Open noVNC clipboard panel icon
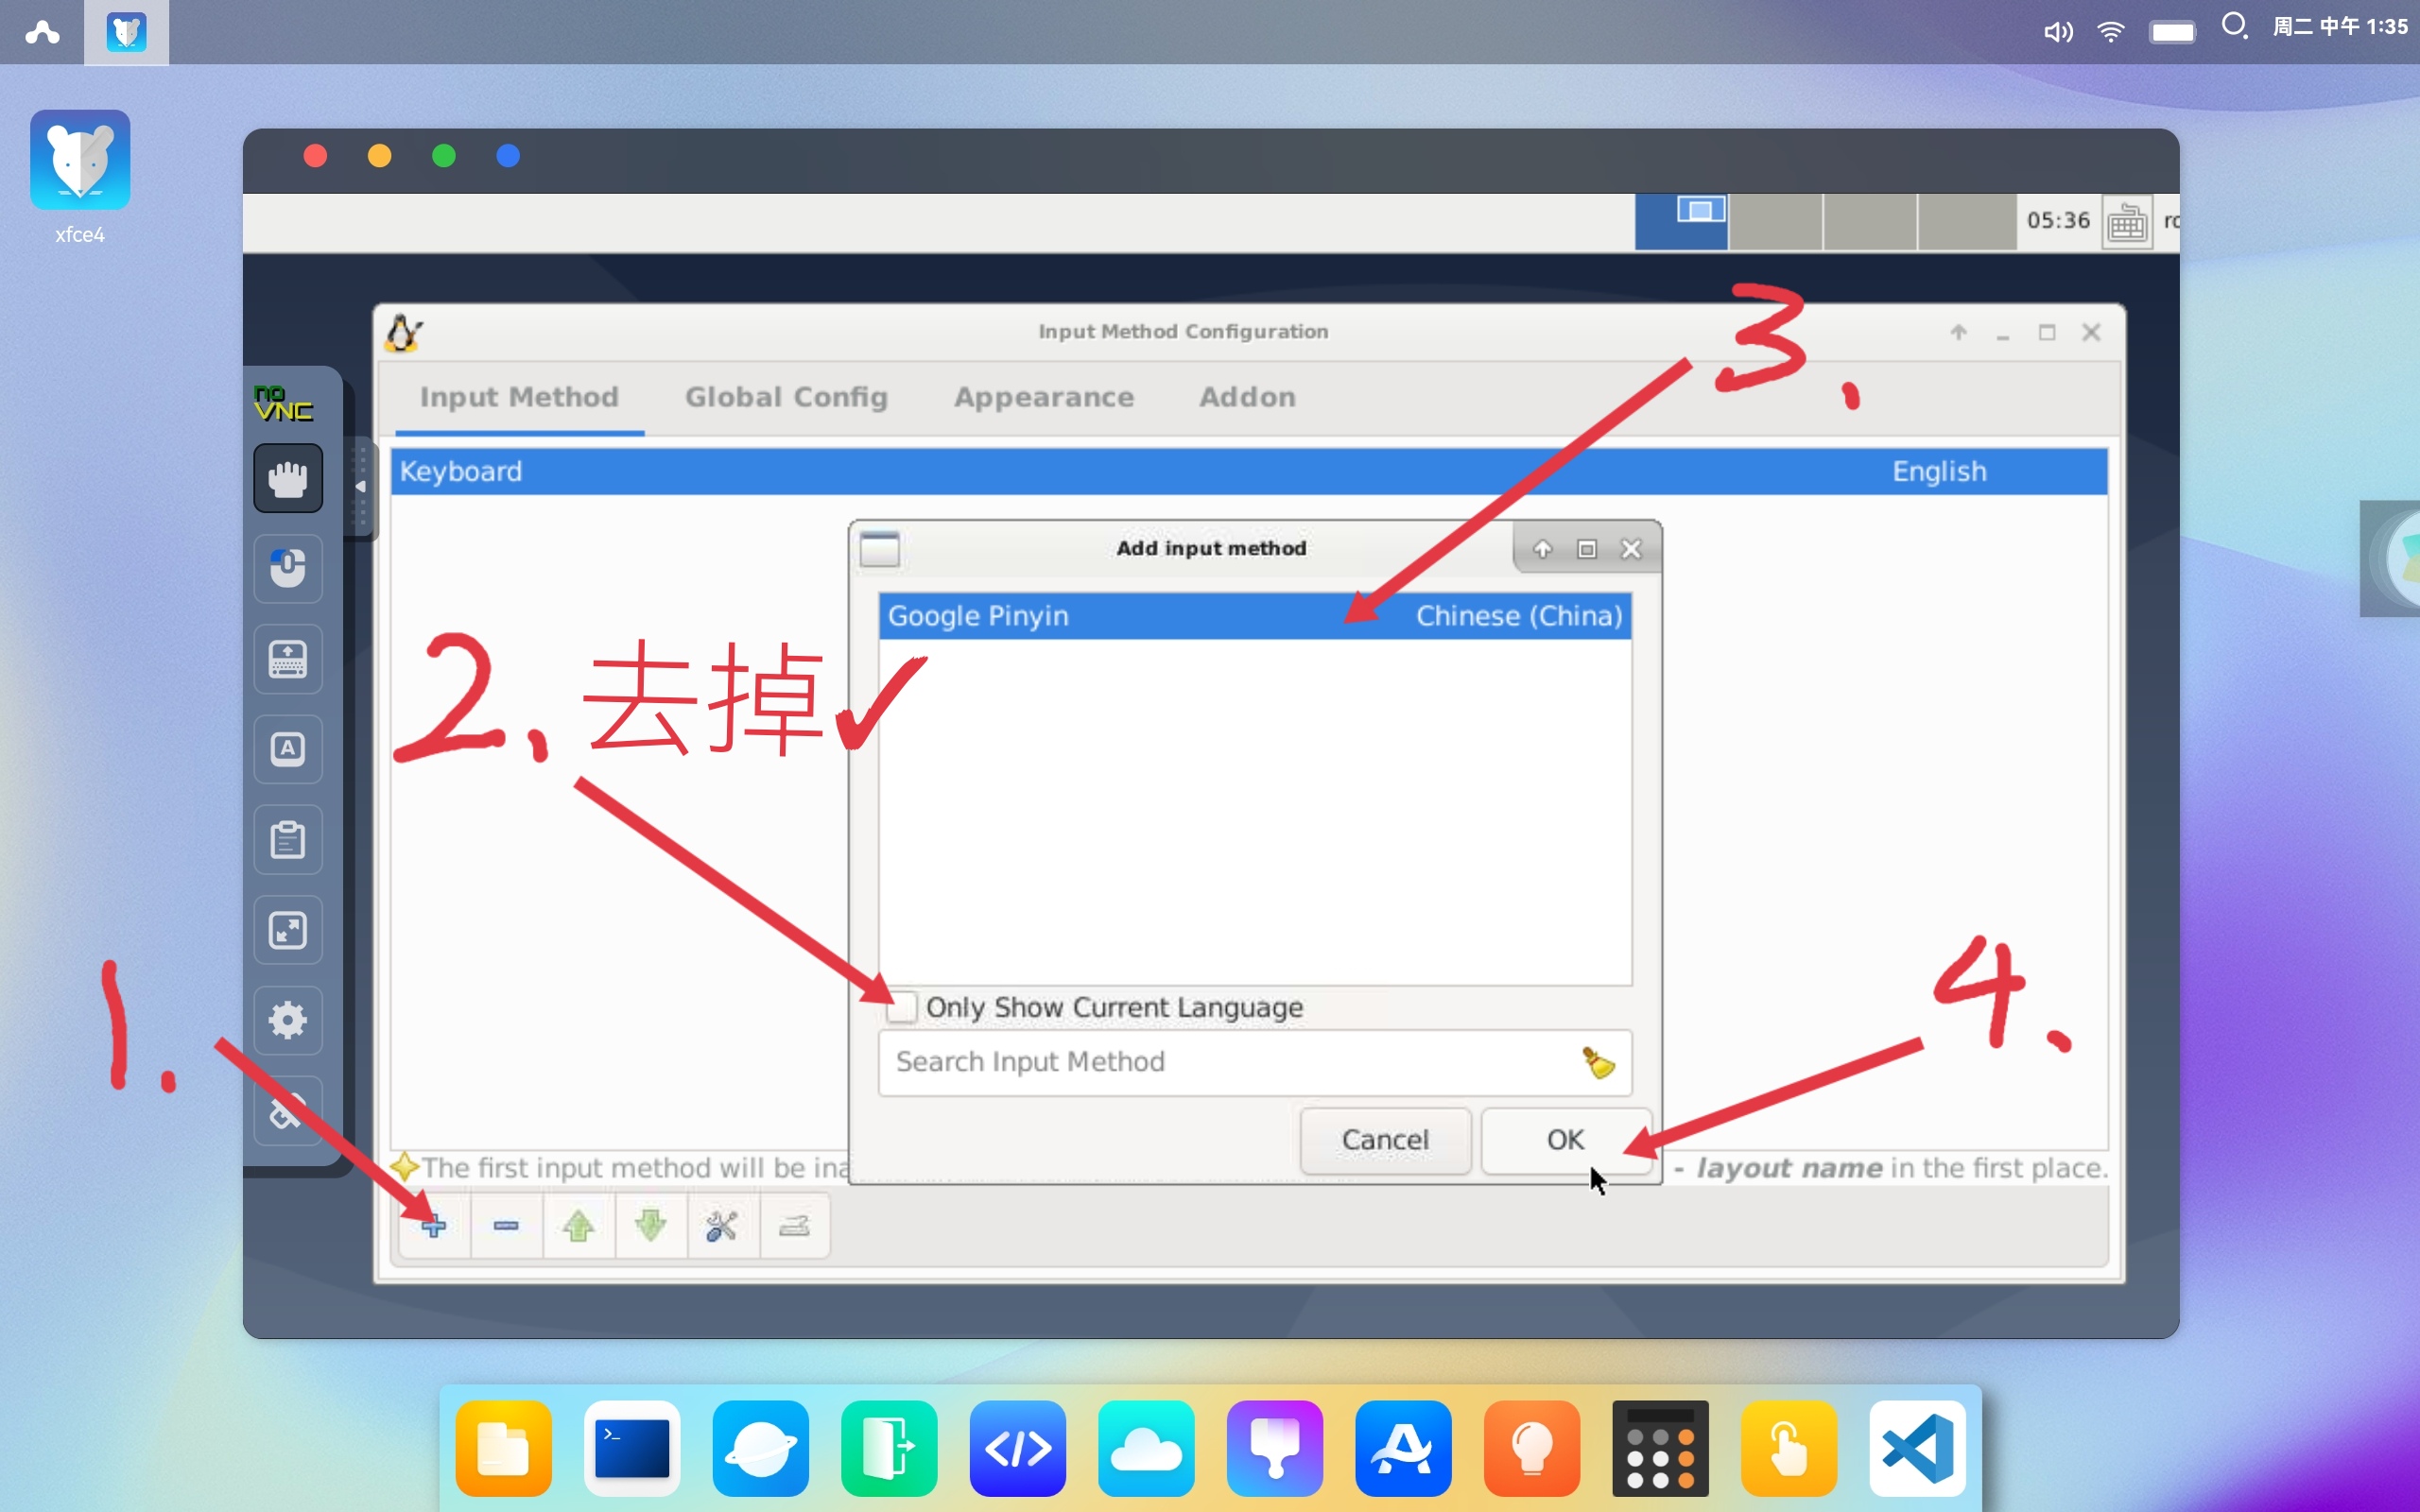Image resolution: width=2420 pixels, height=1512 pixels. point(288,840)
